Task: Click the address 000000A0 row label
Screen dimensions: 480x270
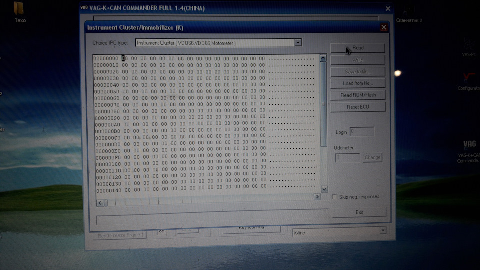Action: [x=108, y=125]
